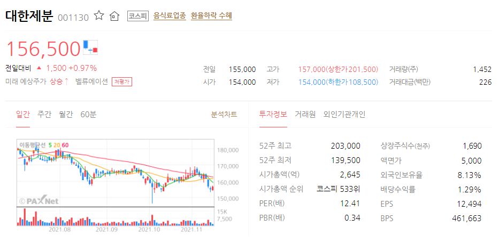The image size is (499, 243).
Task: Click the 180,000 price axis label
Action: pos(227,150)
